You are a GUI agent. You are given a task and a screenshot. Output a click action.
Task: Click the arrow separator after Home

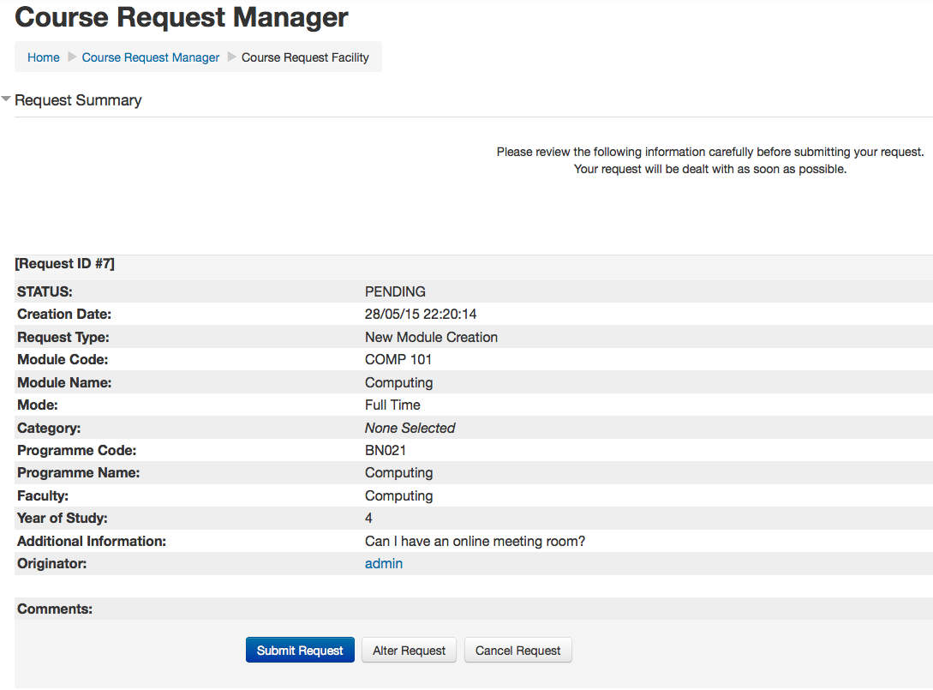pos(72,57)
